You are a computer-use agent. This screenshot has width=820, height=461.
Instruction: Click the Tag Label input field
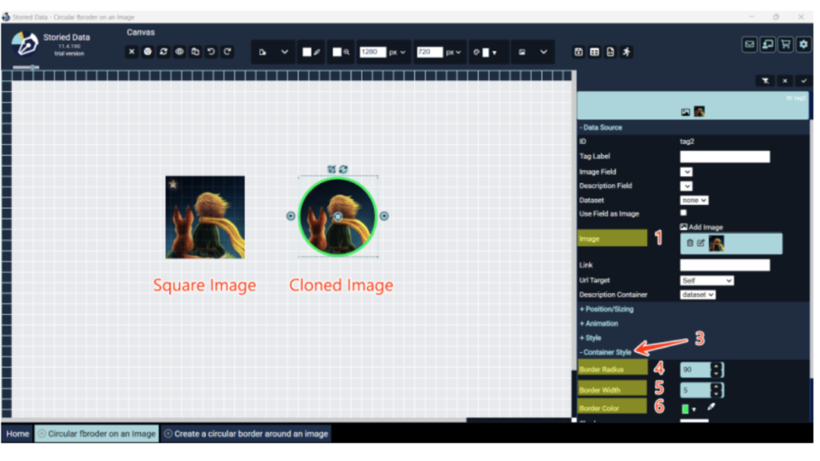(725, 157)
